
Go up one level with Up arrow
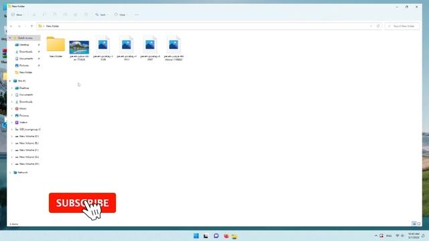point(32,26)
